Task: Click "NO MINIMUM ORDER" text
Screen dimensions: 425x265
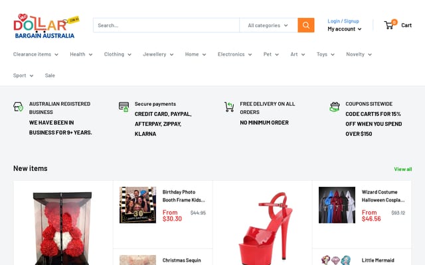Action: (x=264, y=123)
